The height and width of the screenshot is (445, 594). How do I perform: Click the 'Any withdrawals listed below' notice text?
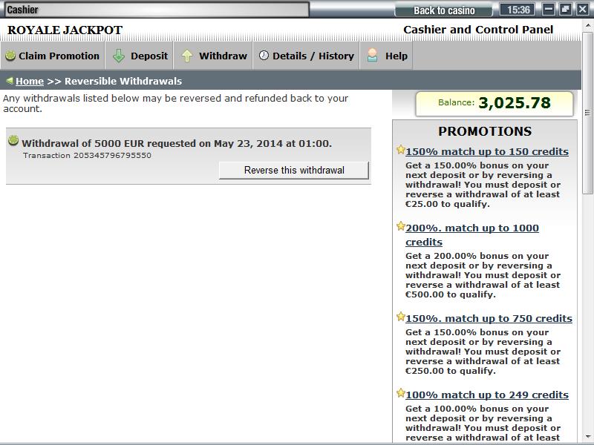click(x=175, y=103)
